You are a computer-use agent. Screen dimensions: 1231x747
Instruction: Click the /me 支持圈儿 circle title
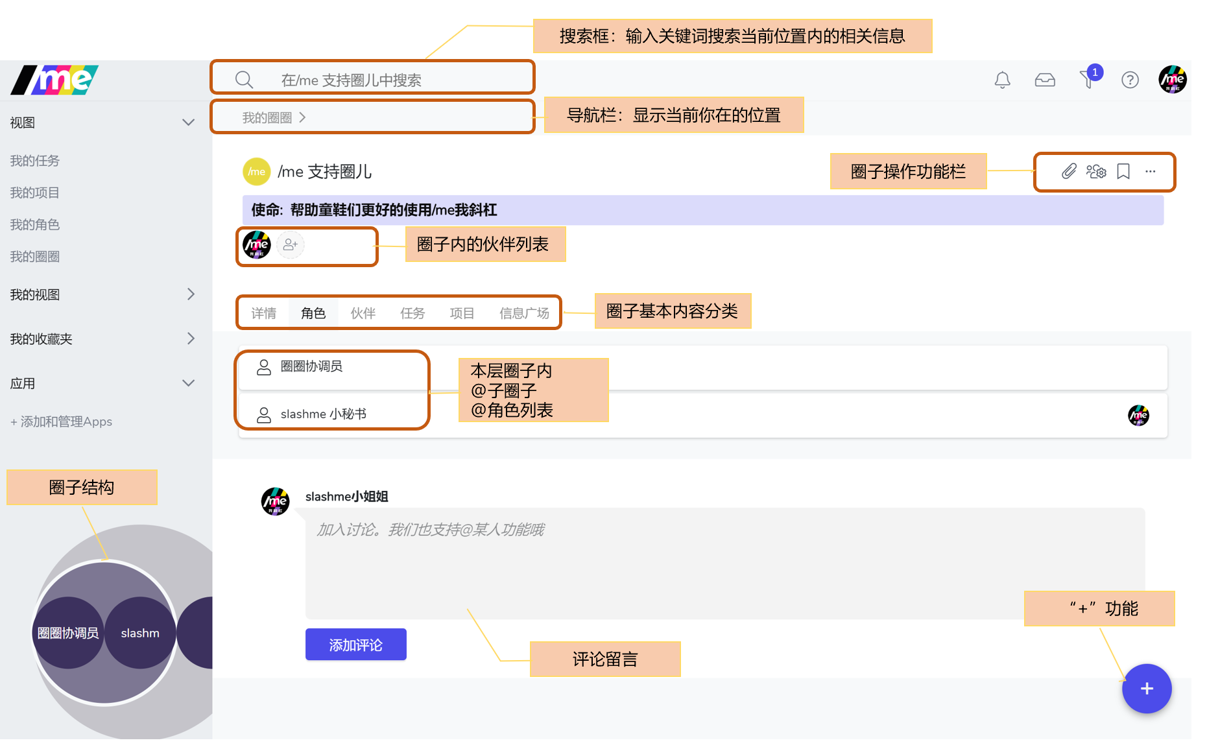(325, 171)
